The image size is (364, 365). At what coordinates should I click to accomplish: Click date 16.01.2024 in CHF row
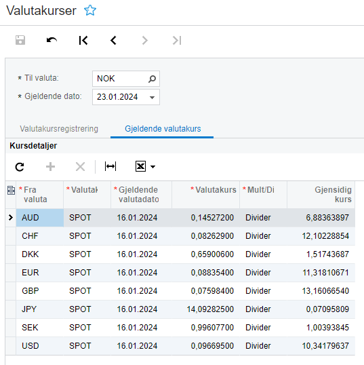click(137, 236)
